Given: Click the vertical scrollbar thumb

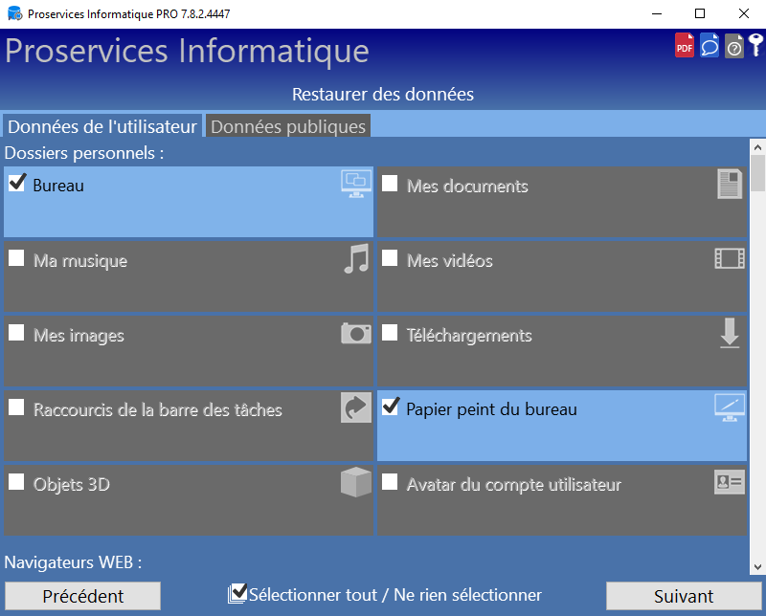Looking at the screenshot, I should click(x=757, y=173).
